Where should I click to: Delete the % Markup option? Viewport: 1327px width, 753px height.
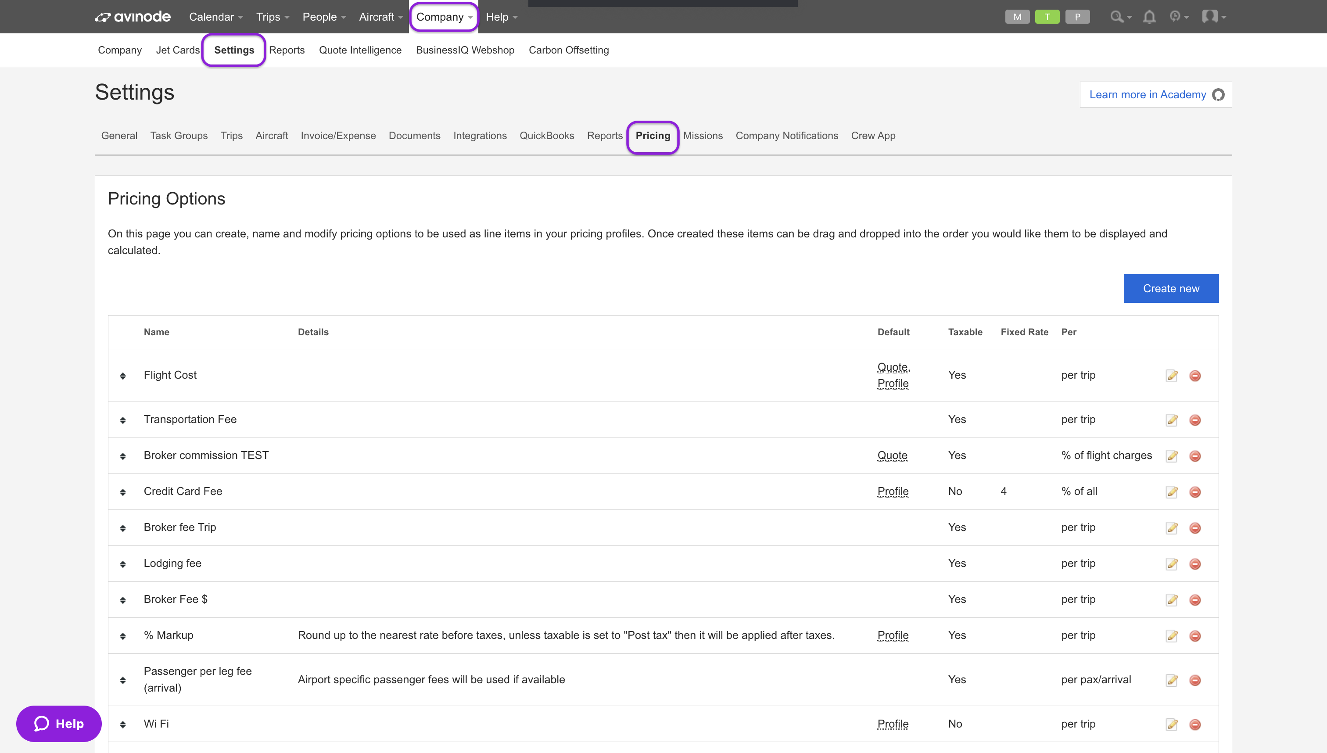1194,635
